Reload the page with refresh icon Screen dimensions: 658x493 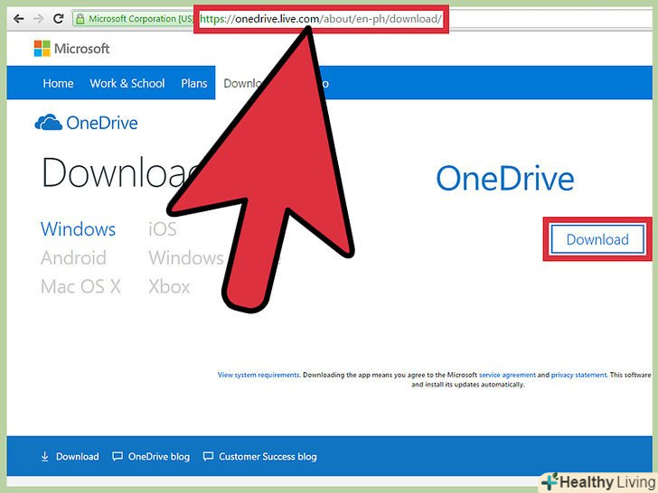[x=59, y=18]
